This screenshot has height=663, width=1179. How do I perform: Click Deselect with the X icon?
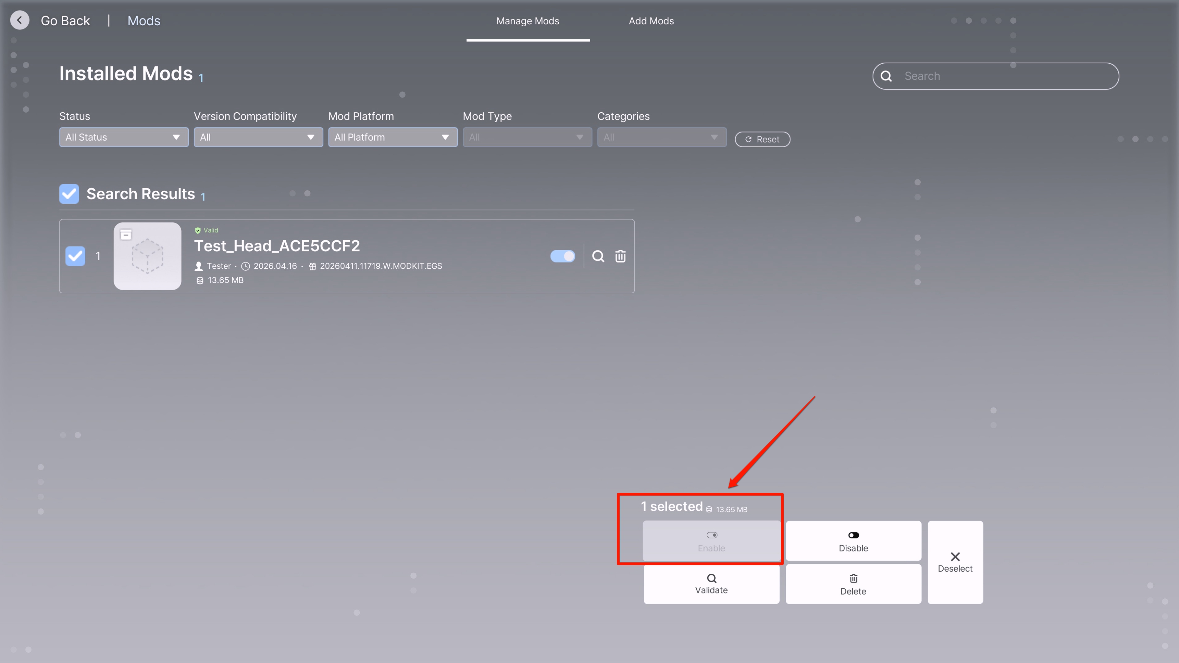pyautogui.click(x=955, y=562)
